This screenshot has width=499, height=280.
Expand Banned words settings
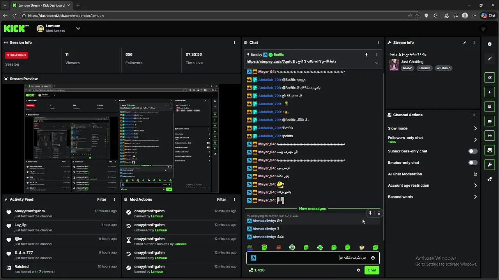[x=475, y=197]
